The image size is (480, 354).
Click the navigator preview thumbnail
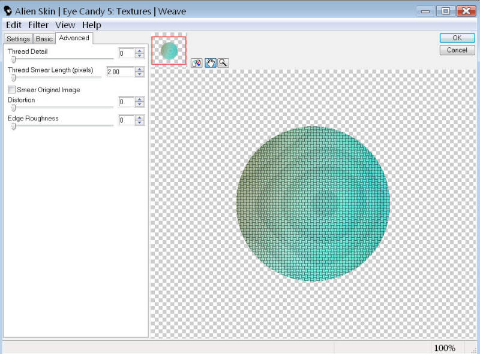point(169,50)
